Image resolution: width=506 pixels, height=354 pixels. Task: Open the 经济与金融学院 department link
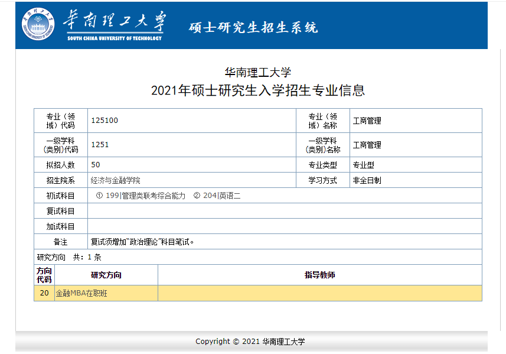tap(116, 180)
